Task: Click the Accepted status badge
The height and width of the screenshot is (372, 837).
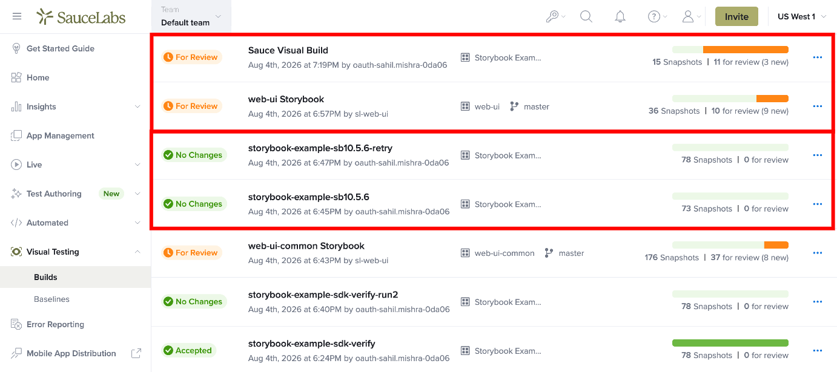Action: [x=188, y=350]
